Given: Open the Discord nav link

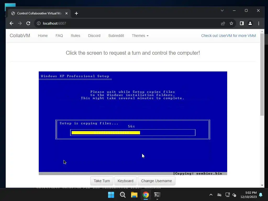Looking at the screenshot, I should (94, 36).
